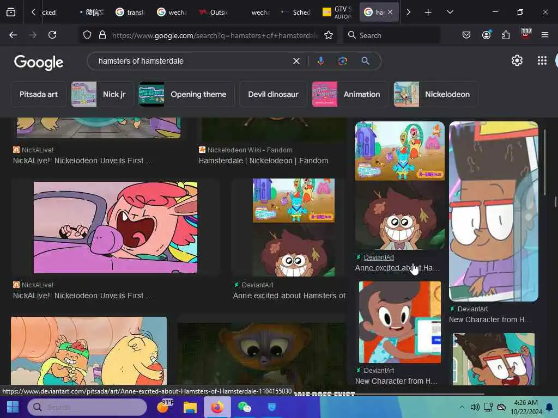The width and height of the screenshot is (558, 418).
Task: Open Google quick settings gear
Action: [517, 61]
